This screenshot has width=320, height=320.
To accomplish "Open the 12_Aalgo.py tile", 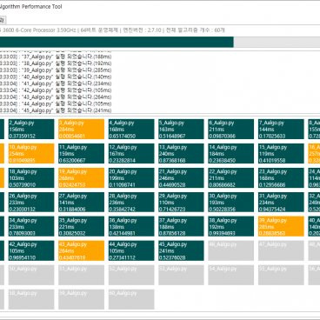I will coord(131,154).
